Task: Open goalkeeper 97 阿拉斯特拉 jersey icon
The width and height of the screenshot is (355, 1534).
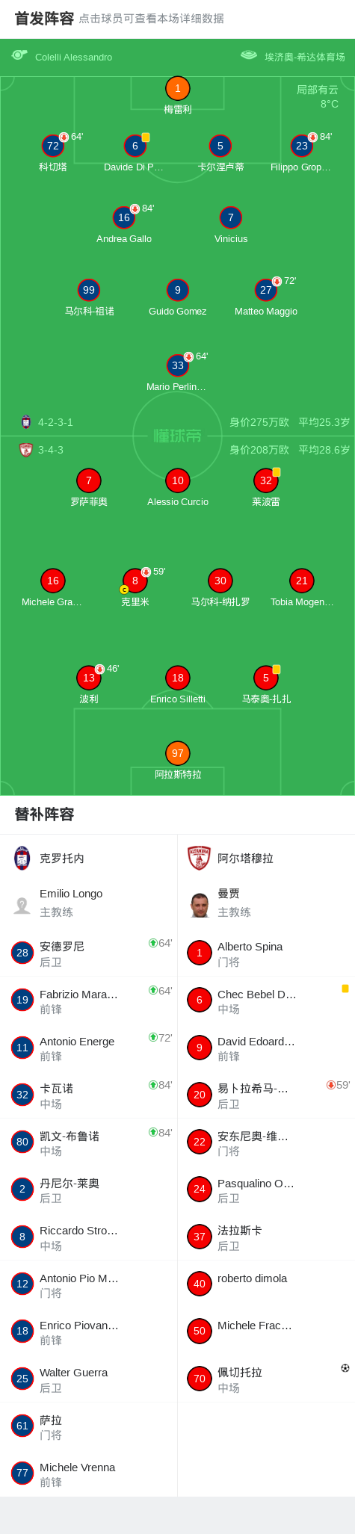Action: pos(177,753)
